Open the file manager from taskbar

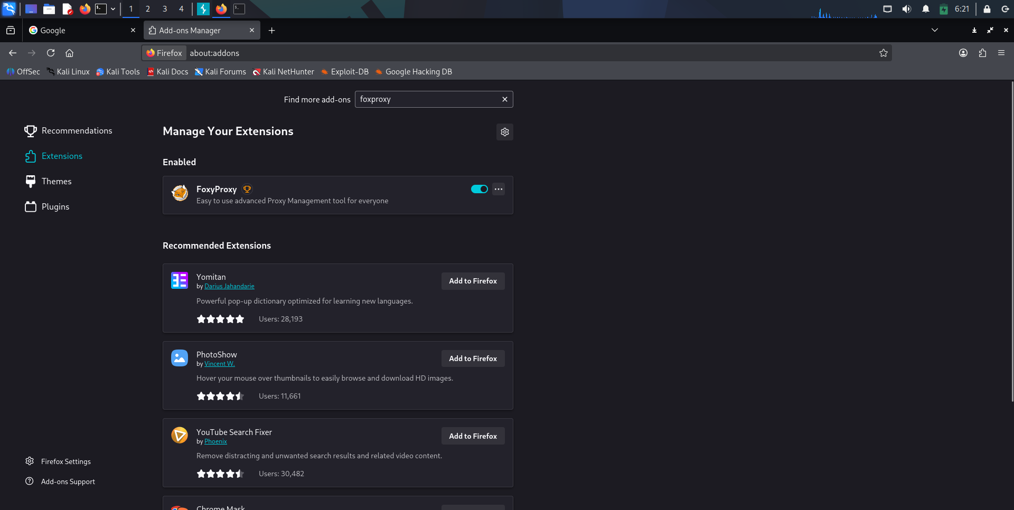(49, 9)
